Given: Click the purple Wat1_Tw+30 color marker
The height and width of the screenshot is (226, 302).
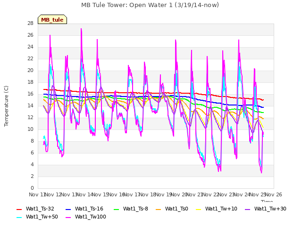Looking at the screenshot, I should click(247, 209).
